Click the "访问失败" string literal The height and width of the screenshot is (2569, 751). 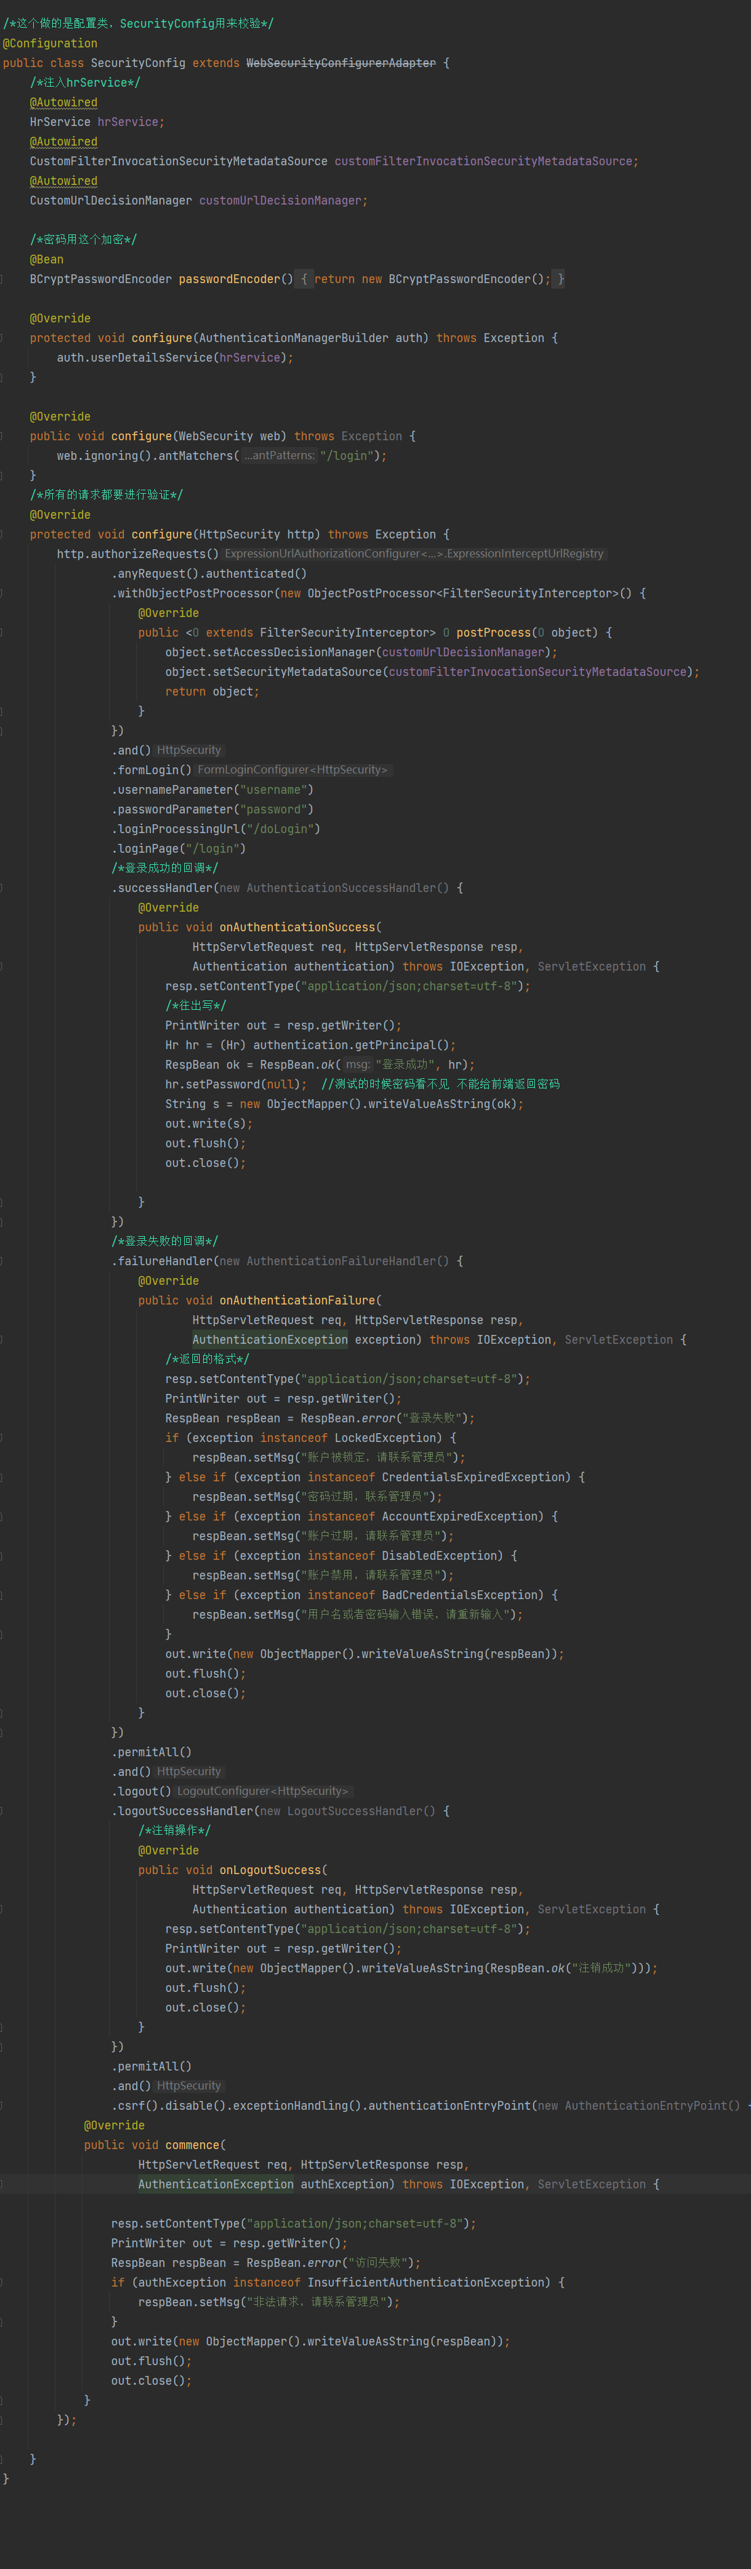click(x=378, y=2263)
